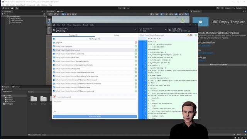Select Directional Light in Hierarchy

click(17, 20)
